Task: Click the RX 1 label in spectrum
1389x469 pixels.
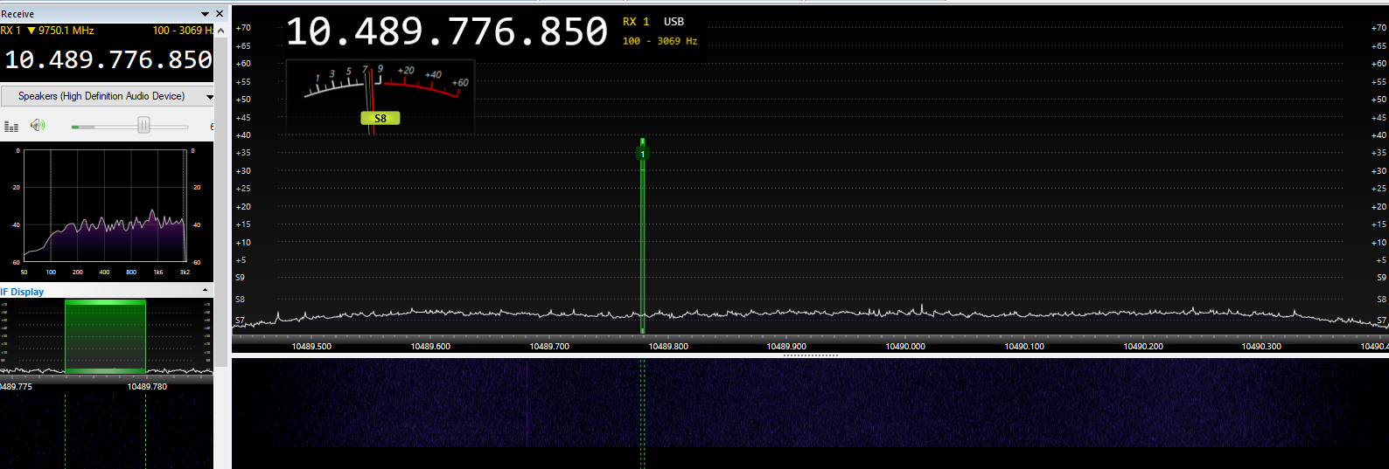Action: tap(636, 22)
